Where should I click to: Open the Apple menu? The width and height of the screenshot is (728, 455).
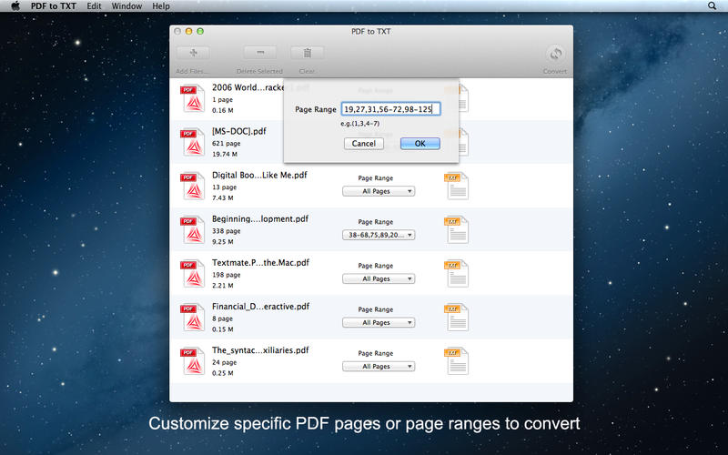tap(15, 6)
